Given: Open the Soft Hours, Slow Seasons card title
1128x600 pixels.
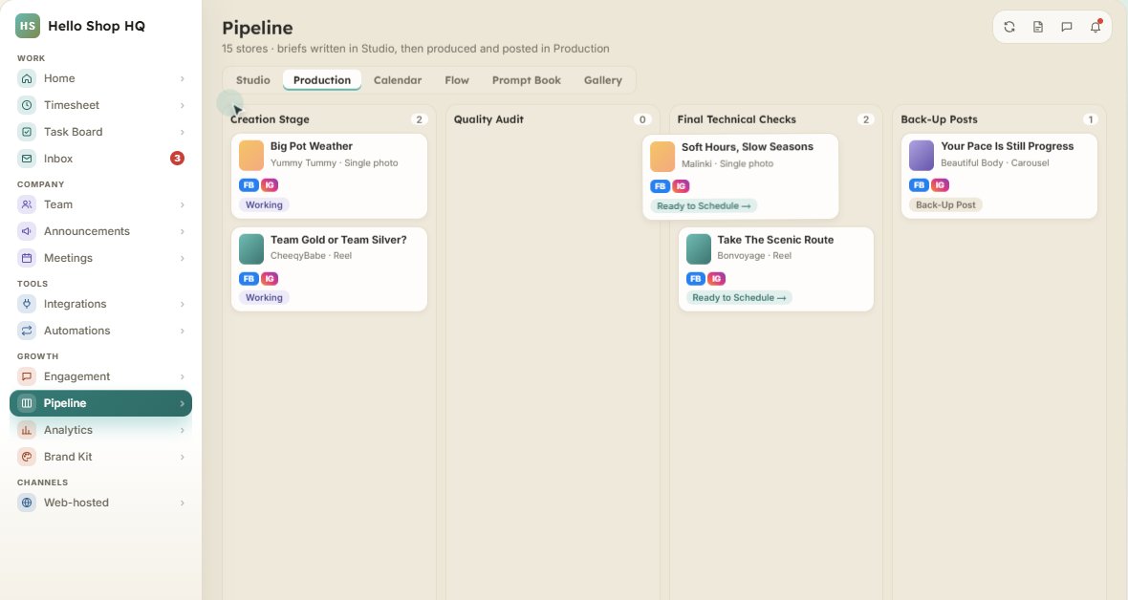Looking at the screenshot, I should (x=748, y=147).
